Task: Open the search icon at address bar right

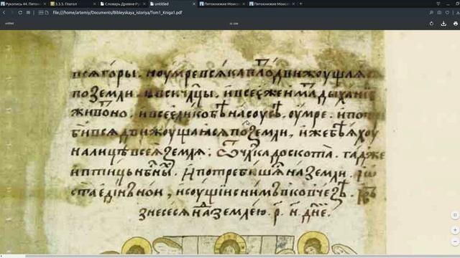Action: click(431, 13)
